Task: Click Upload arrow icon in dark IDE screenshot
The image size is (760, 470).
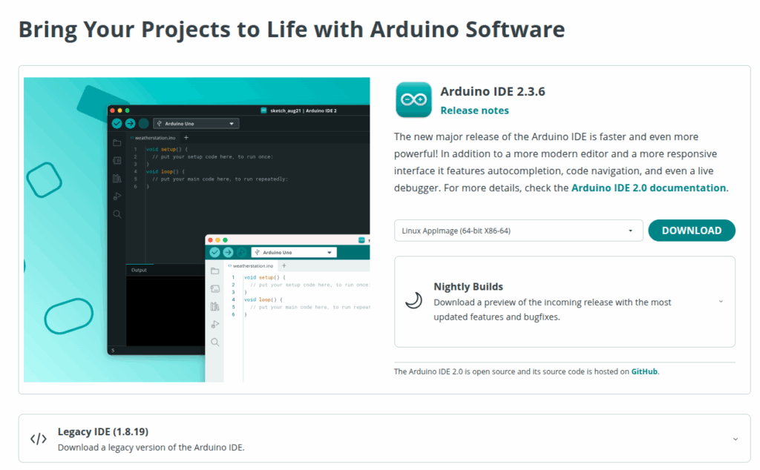Action: [x=130, y=124]
